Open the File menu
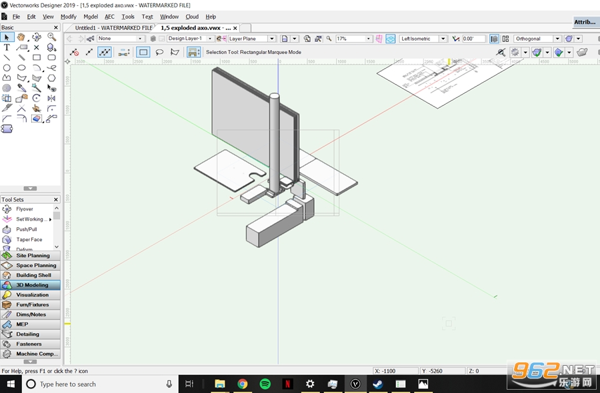The width and height of the screenshot is (600, 393). (16, 17)
